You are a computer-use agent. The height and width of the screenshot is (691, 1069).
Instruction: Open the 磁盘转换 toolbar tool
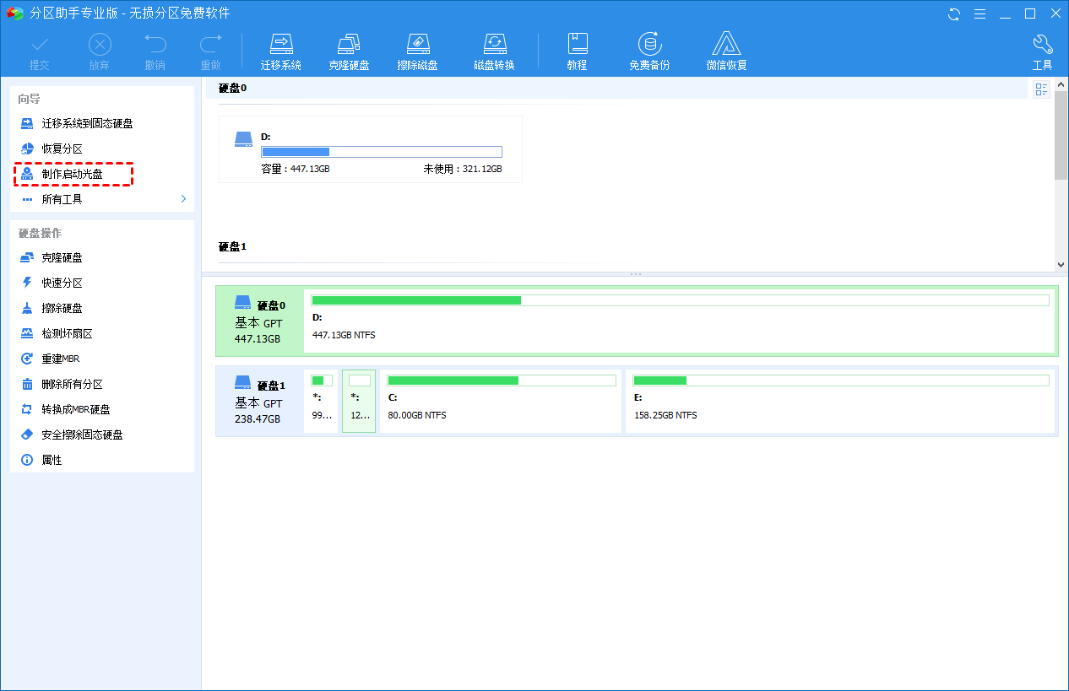click(494, 52)
